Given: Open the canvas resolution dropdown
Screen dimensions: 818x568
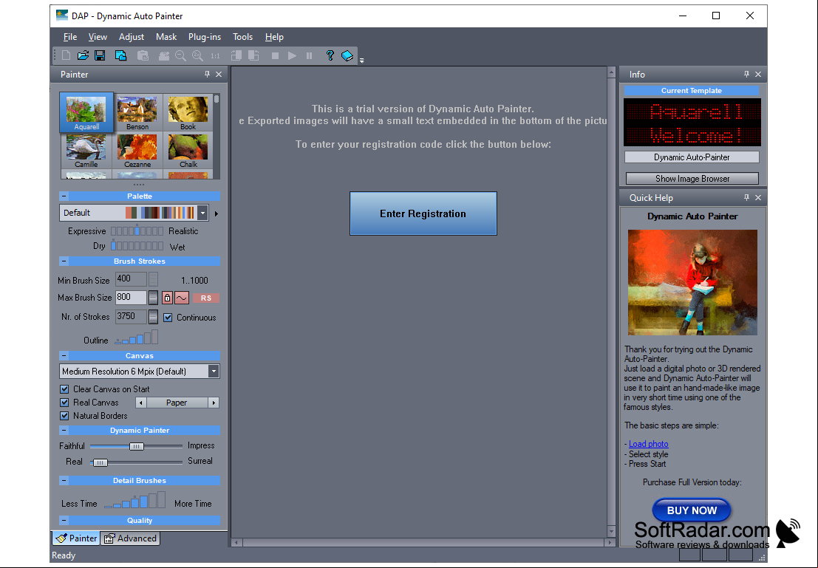Looking at the screenshot, I should (x=214, y=372).
